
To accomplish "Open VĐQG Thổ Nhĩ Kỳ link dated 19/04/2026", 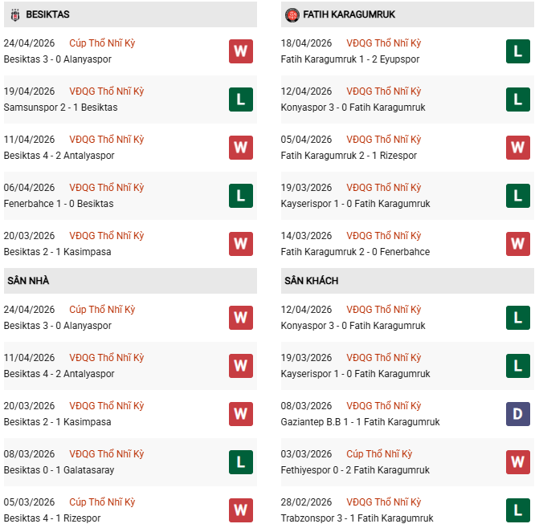I will tap(106, 91).
